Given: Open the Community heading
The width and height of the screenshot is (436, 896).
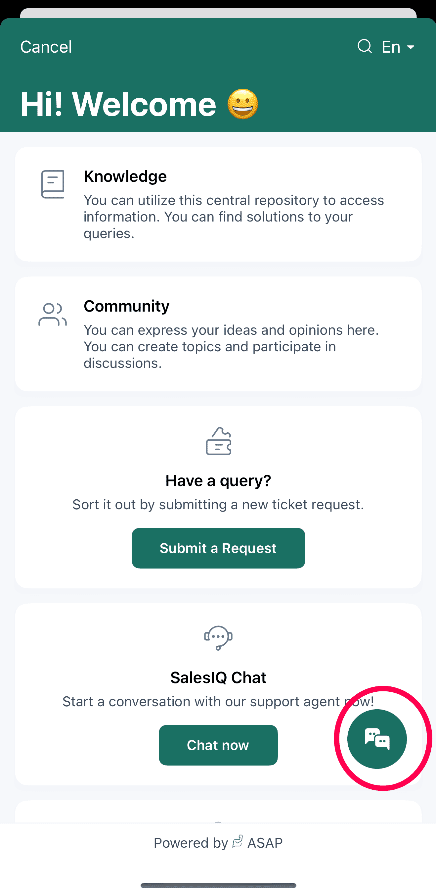Looking at the screenshot, I should (x=126, y=306).
